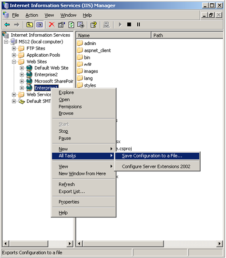This screenshot has width=226, height=258.
Task: Click the lang folder icon
Action: click(x=80, y=78)
